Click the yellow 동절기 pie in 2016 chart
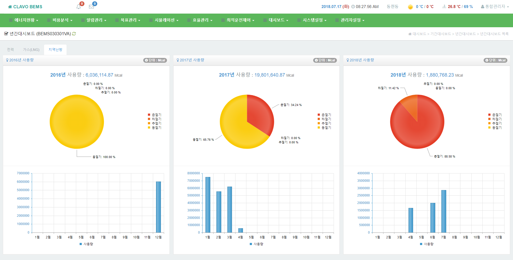 (x=77, y=122)
